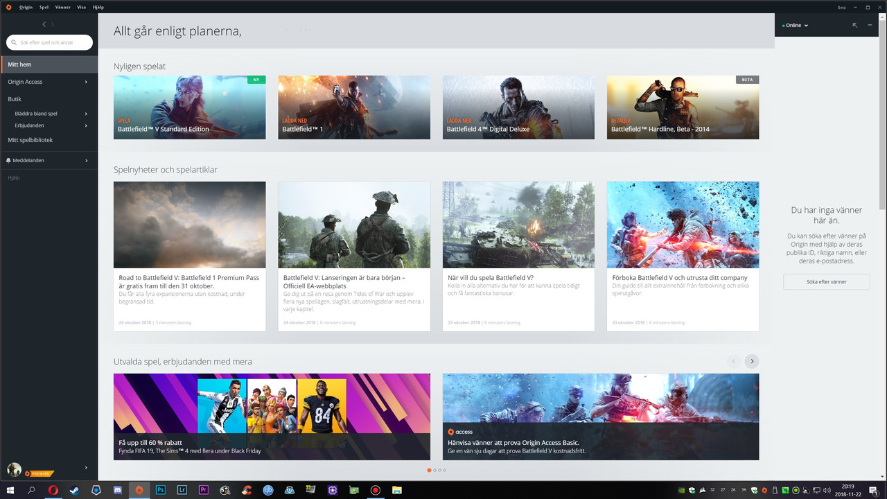Click the taskbar search magnifier
Image resolution: width=887 pixels, height=499 pixels.
point(31,490)
